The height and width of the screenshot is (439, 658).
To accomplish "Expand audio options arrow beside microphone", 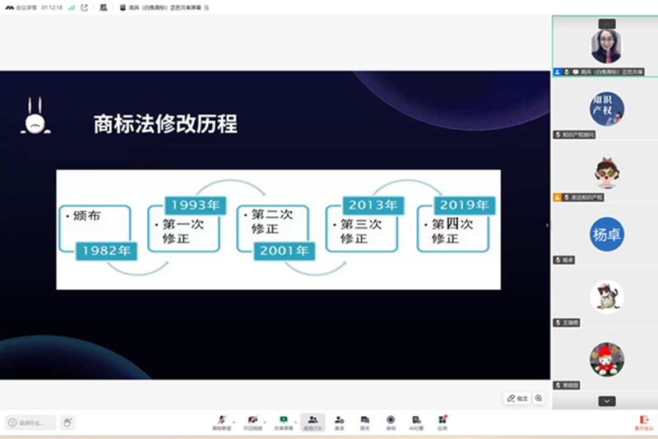I will pos(234,420).
